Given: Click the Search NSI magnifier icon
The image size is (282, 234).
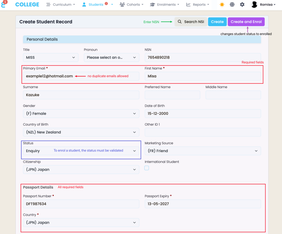Looking at the screenshot, I should click(x=180, y=22).
